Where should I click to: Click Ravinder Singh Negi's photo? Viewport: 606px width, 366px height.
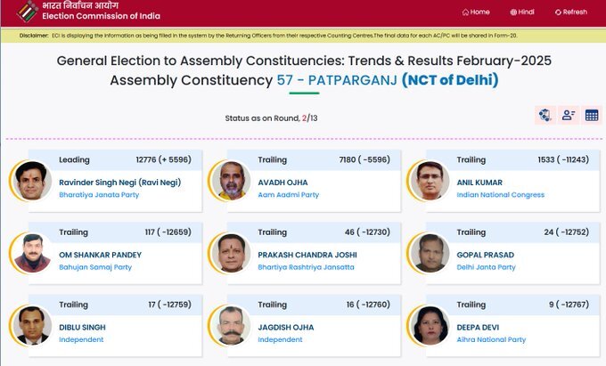pos(32,181)
